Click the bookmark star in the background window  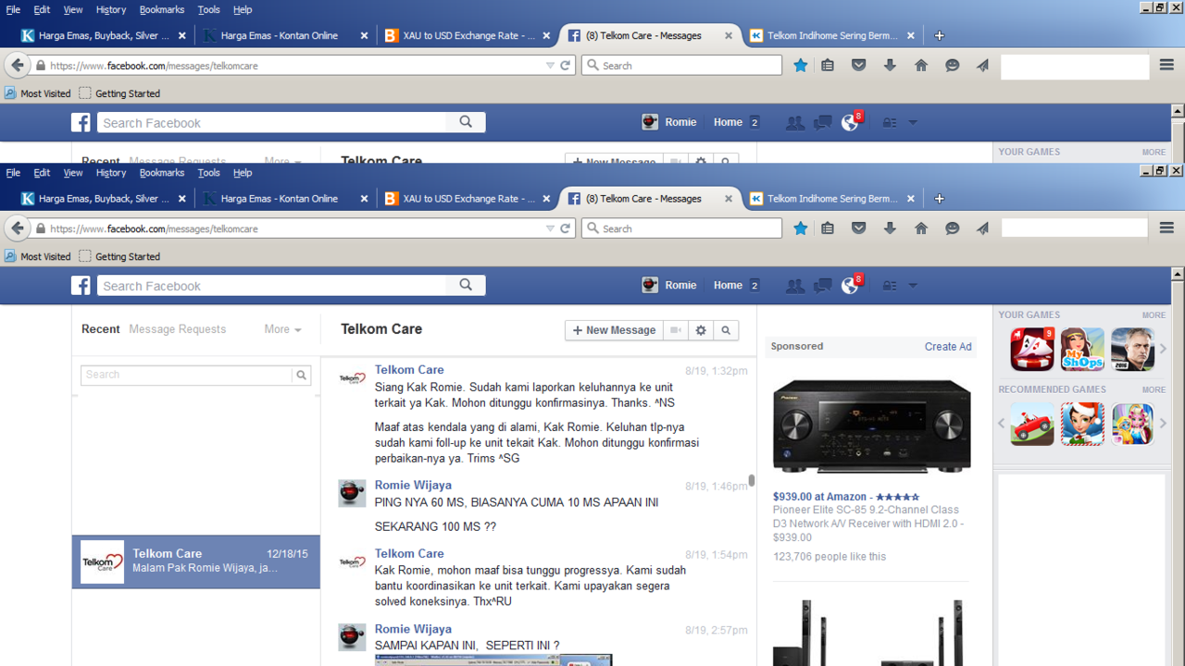801,66
